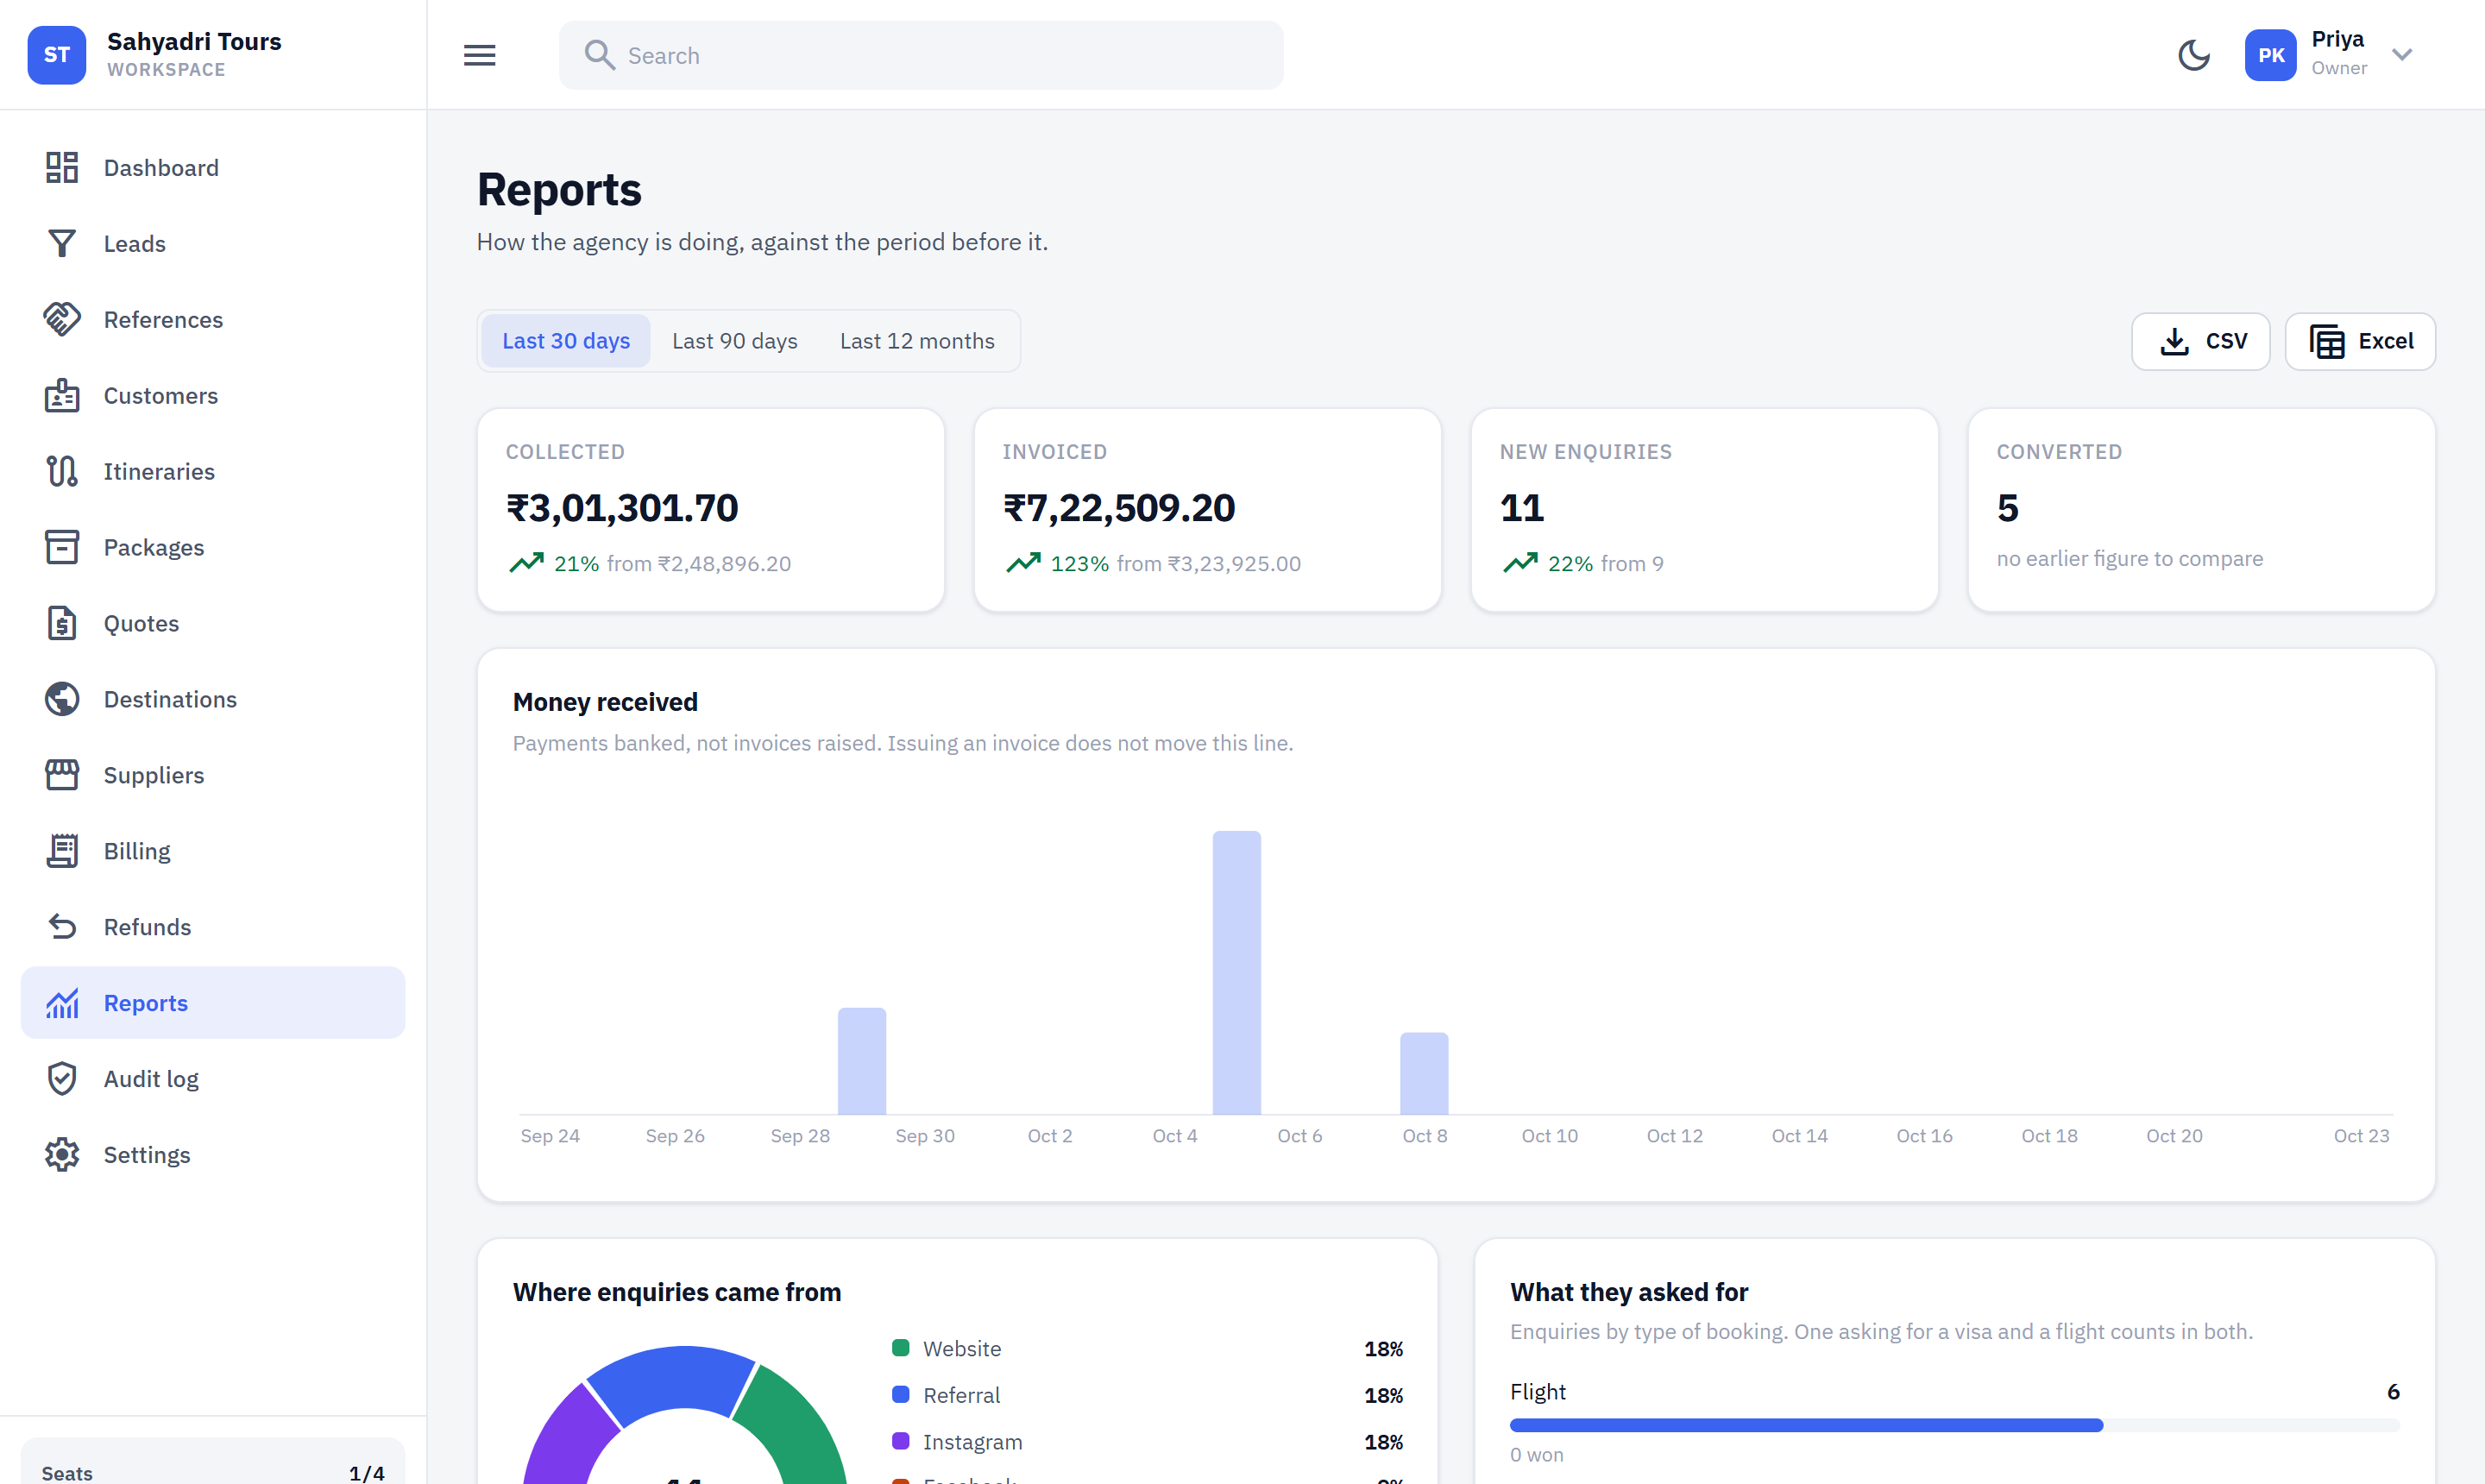2485x1484 pixels.
Task: Export report to Excel
Action: tap(2360, 341)
